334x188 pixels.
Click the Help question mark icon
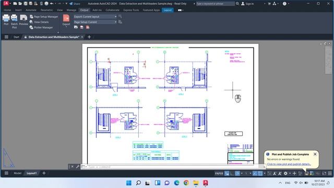(x=284, y=4)
